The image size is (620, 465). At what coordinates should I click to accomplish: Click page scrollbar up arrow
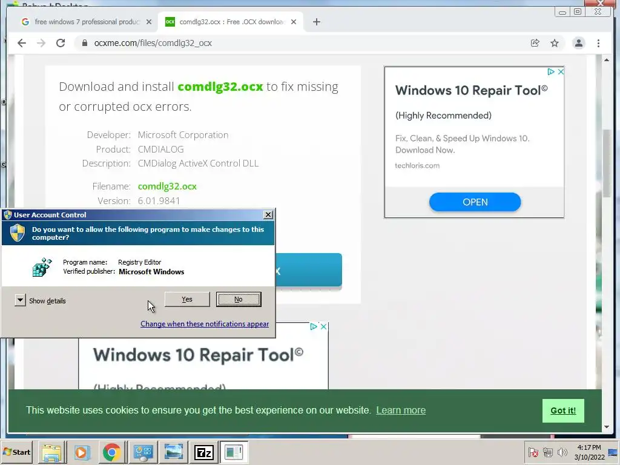click(607, 60)
